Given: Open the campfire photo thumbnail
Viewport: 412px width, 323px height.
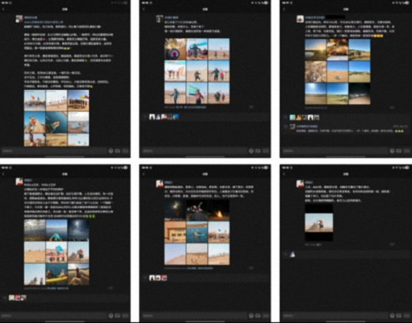Looking at the screenshot, I should click(x=219, y=210).
